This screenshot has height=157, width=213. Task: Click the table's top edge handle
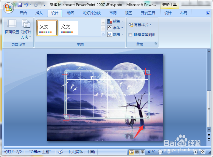107,71
